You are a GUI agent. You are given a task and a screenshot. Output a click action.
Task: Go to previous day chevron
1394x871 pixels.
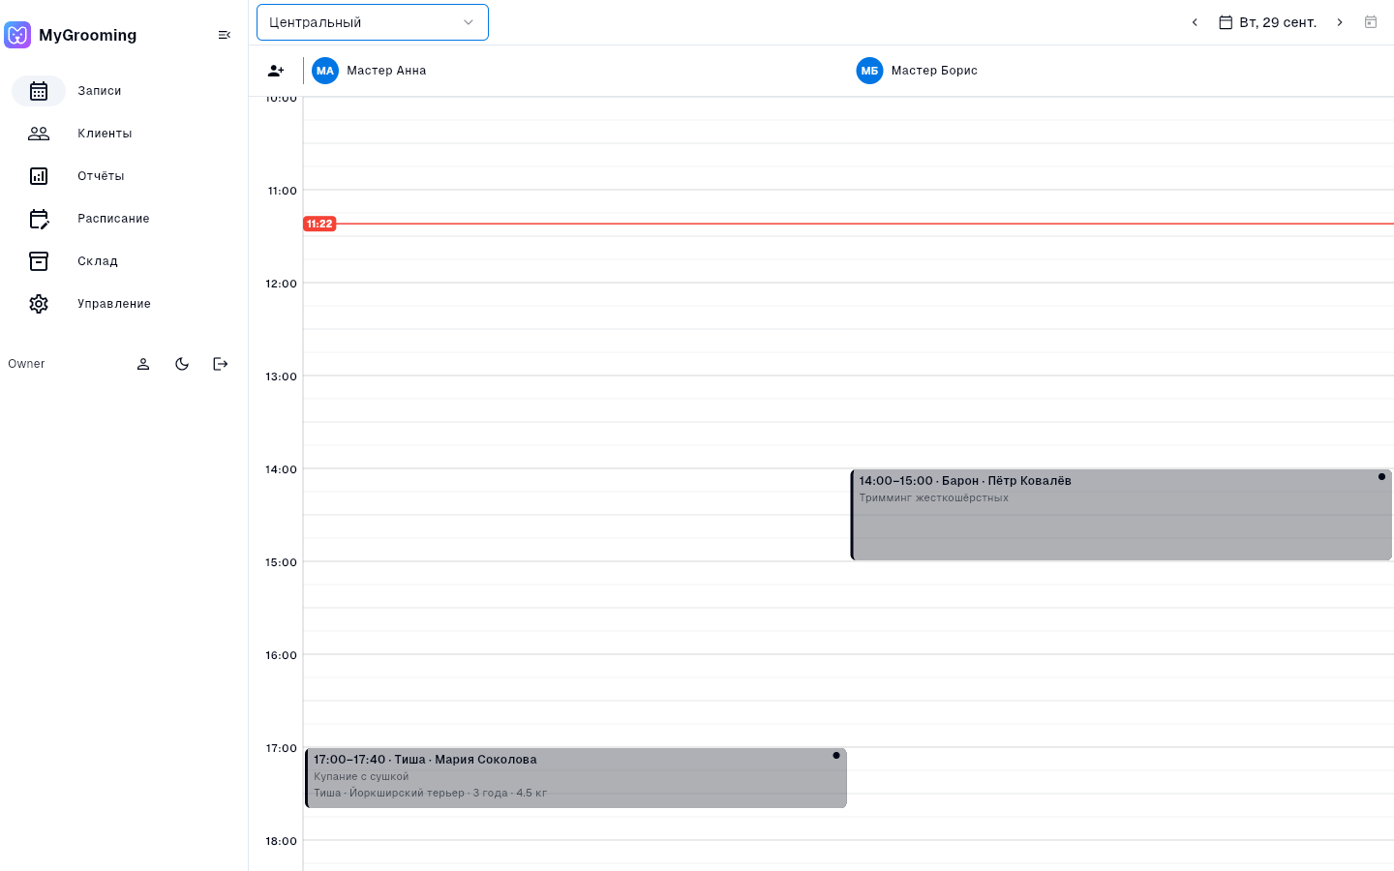(x=1195, y=22)
